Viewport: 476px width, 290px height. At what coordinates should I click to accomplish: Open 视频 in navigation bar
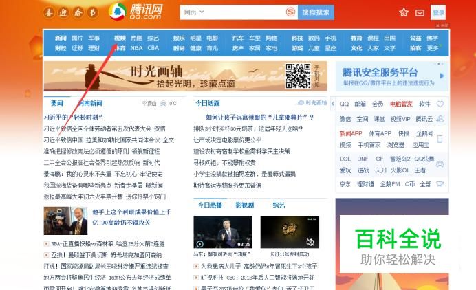pos(120,38)
